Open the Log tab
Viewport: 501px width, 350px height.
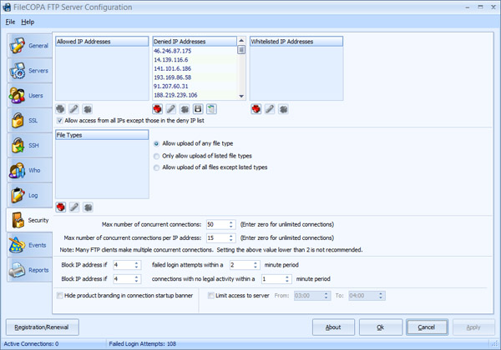click(x=30, y=195)
